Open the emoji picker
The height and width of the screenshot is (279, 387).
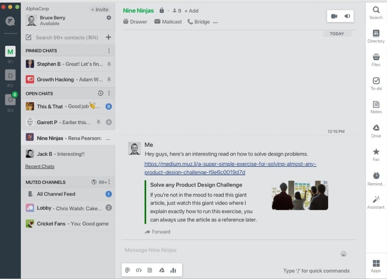pos(343,254)
